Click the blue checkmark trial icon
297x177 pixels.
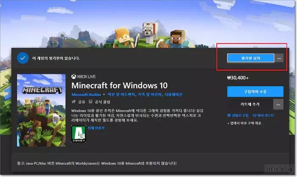click(23, 58)
